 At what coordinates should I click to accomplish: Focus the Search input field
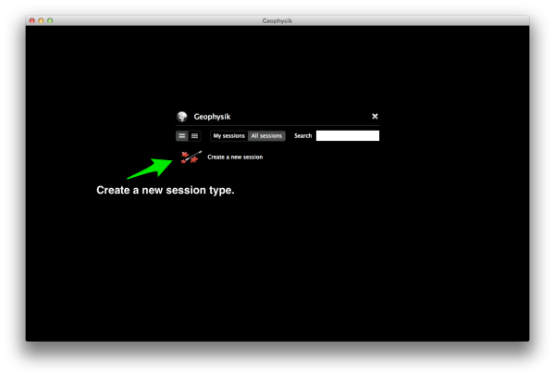[x=347, y=135]
